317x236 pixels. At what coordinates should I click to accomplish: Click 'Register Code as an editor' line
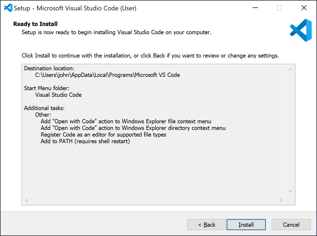click(103, 135)
